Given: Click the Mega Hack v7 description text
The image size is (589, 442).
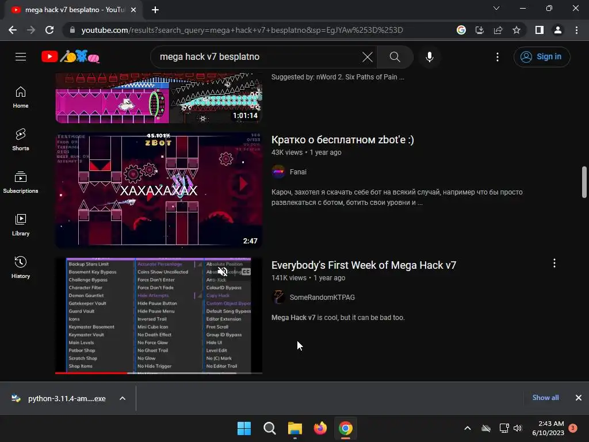Looking at the screenshot, I should click(338, 318).
